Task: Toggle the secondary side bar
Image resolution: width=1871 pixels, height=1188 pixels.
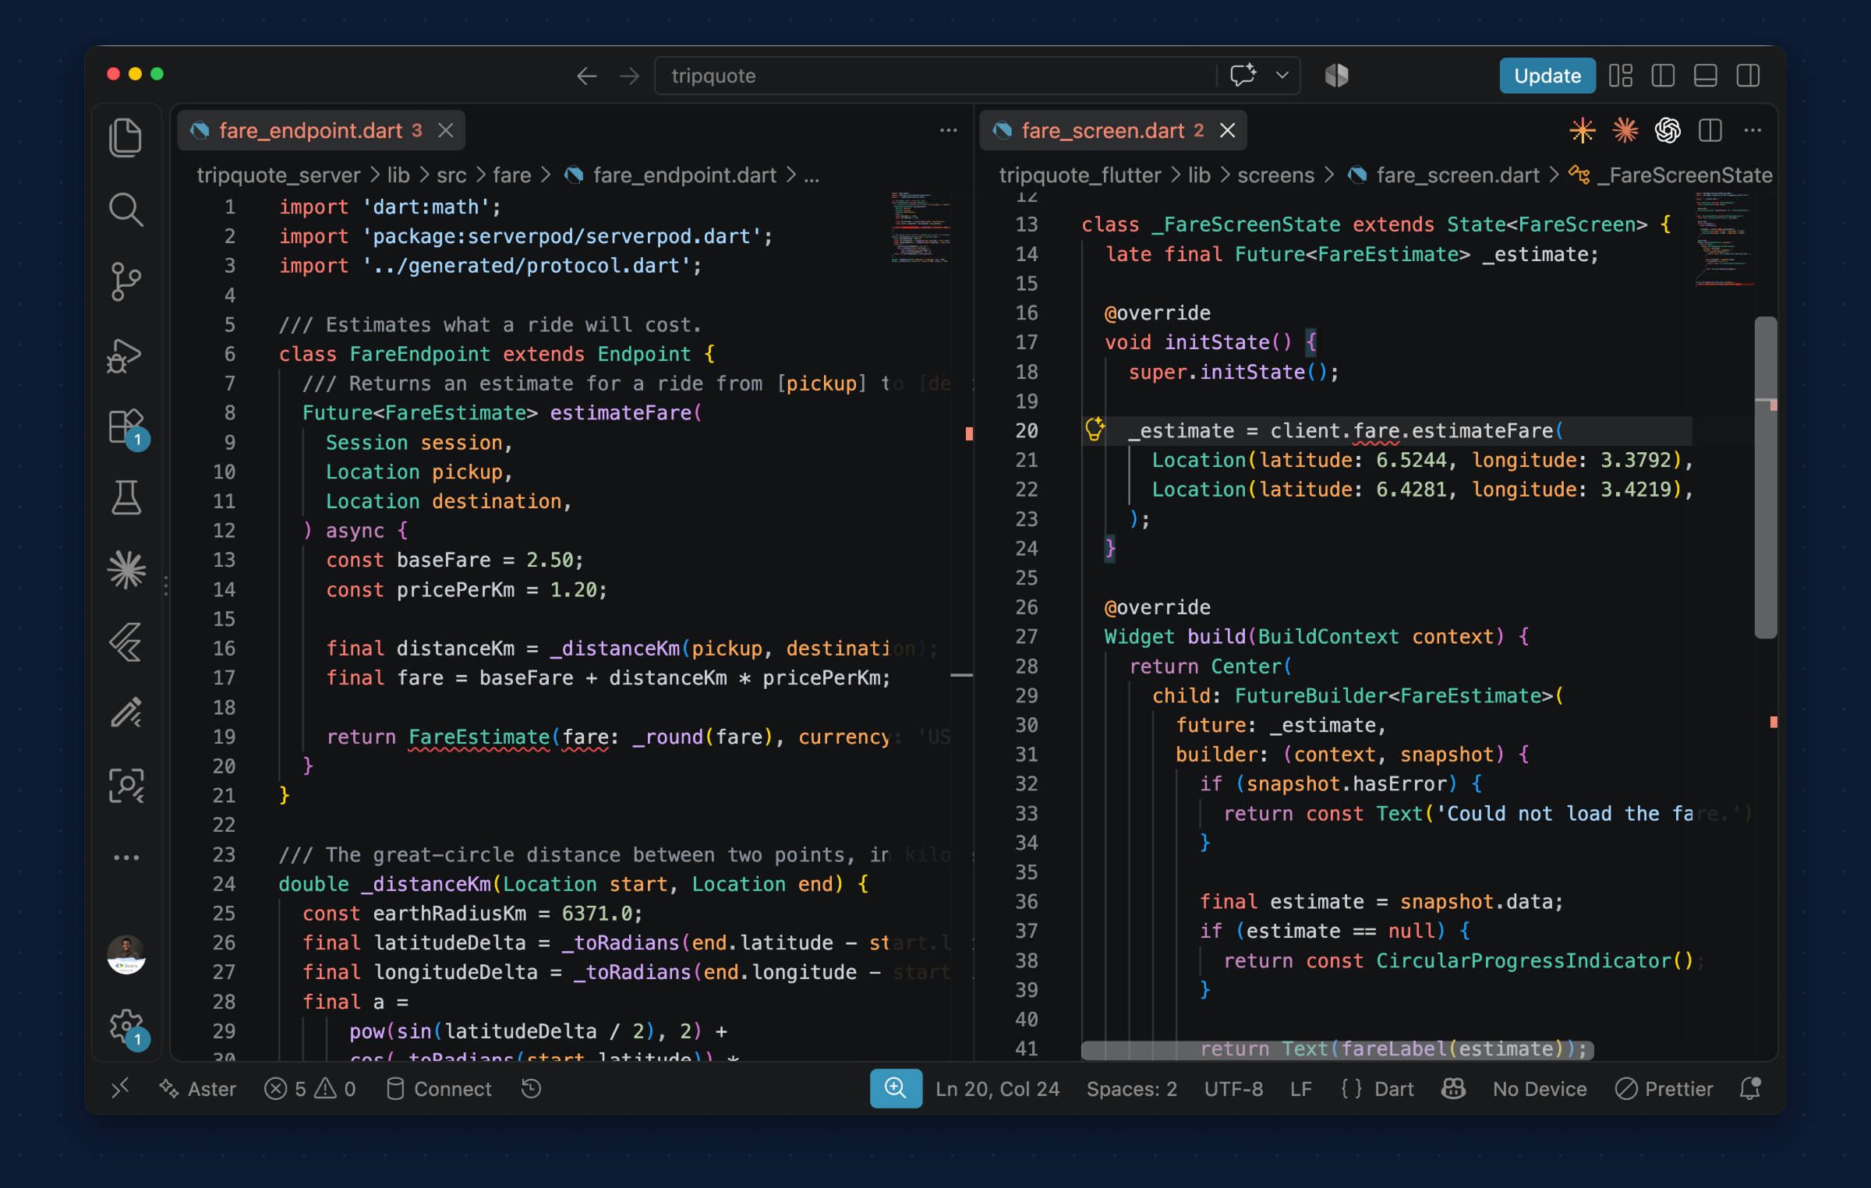Action: pyautogui.click(x=1748, y=76)
